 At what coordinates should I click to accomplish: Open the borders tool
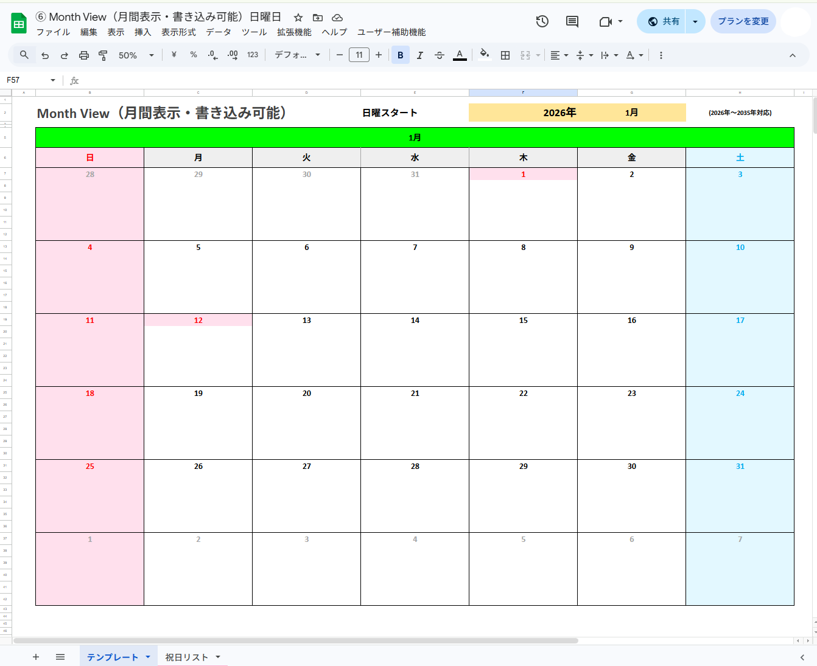click(505, 55)
